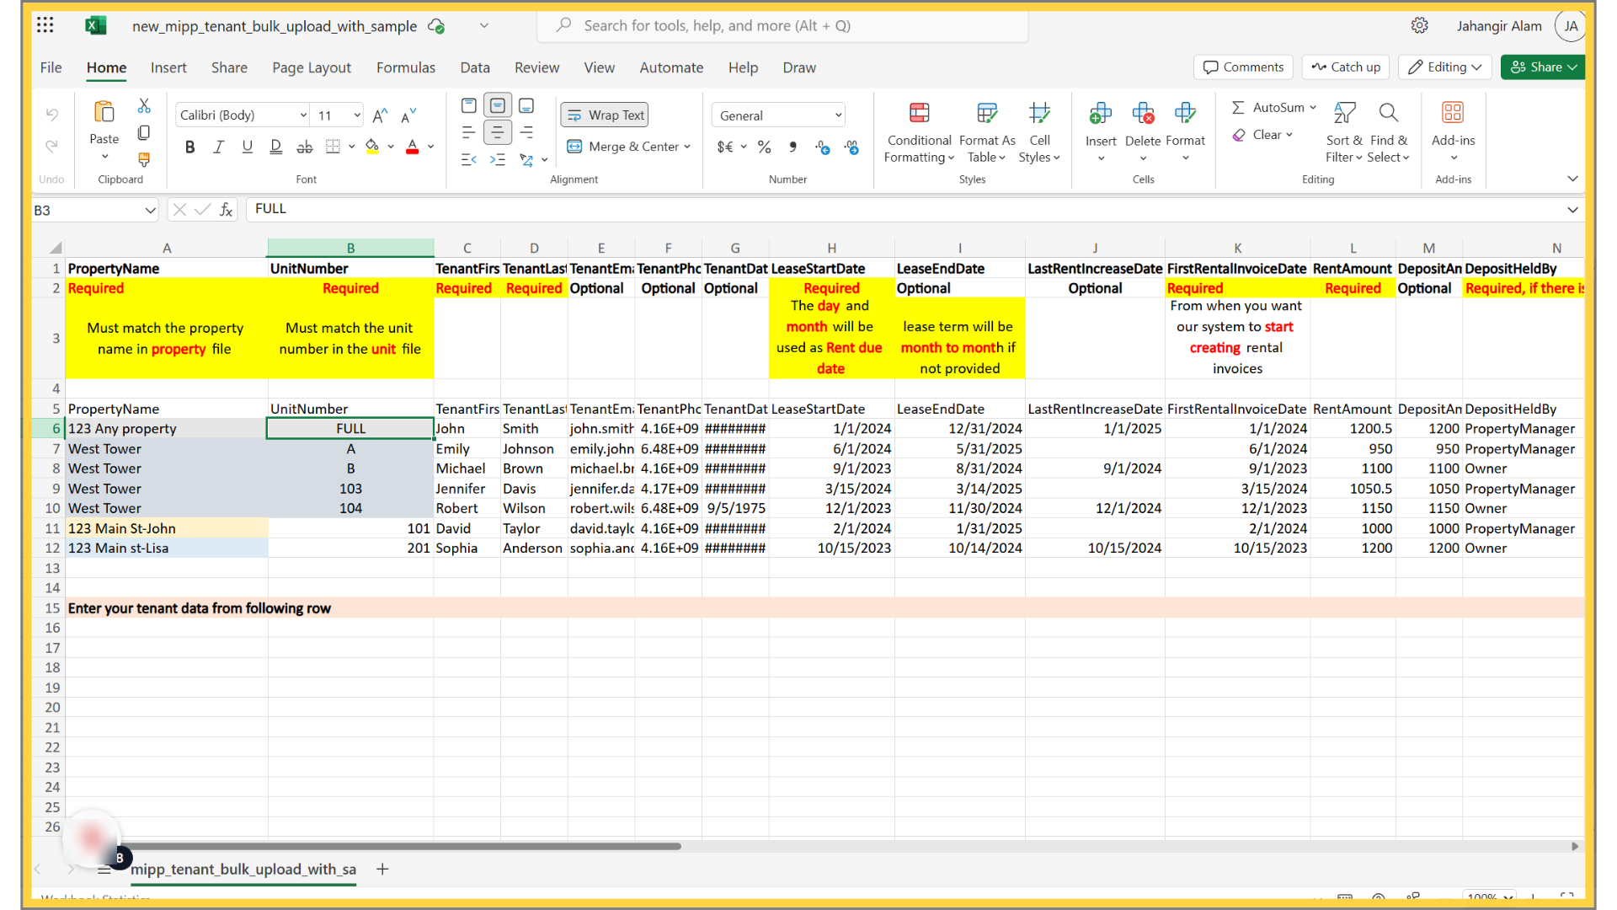Click the Delete cells icon
This screenshot has height=910, width=1617.
1143,113
